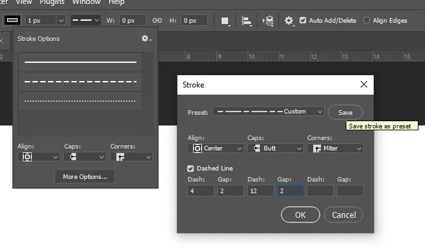This screenshot has height=247, width=425.
Task: Enable the Align Edges checkbox
Action: coord(366,20)
